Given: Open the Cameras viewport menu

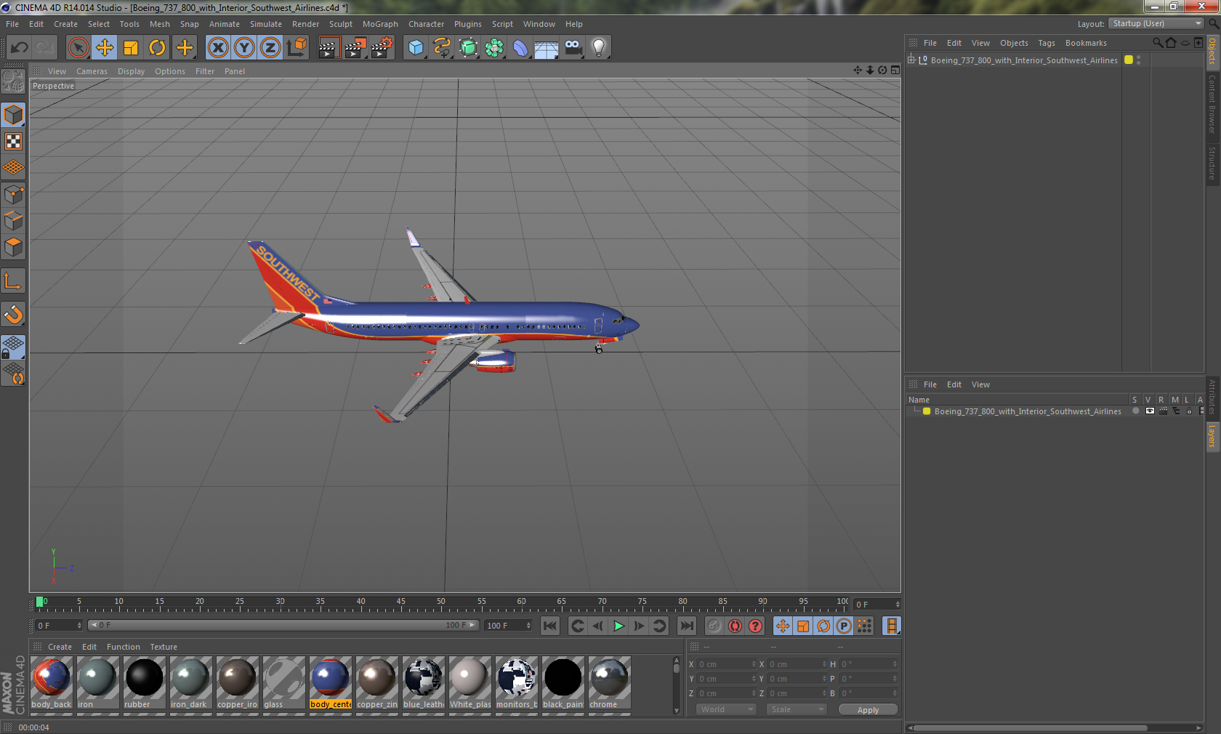Looking at the screenshot, I should point(92,71).
